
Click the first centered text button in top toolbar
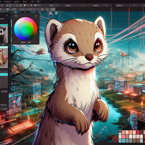pos(51,6)
